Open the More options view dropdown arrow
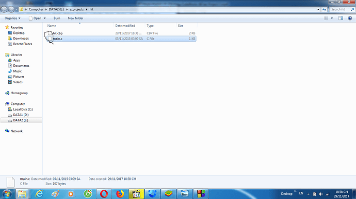 click(x=332, y=18)
